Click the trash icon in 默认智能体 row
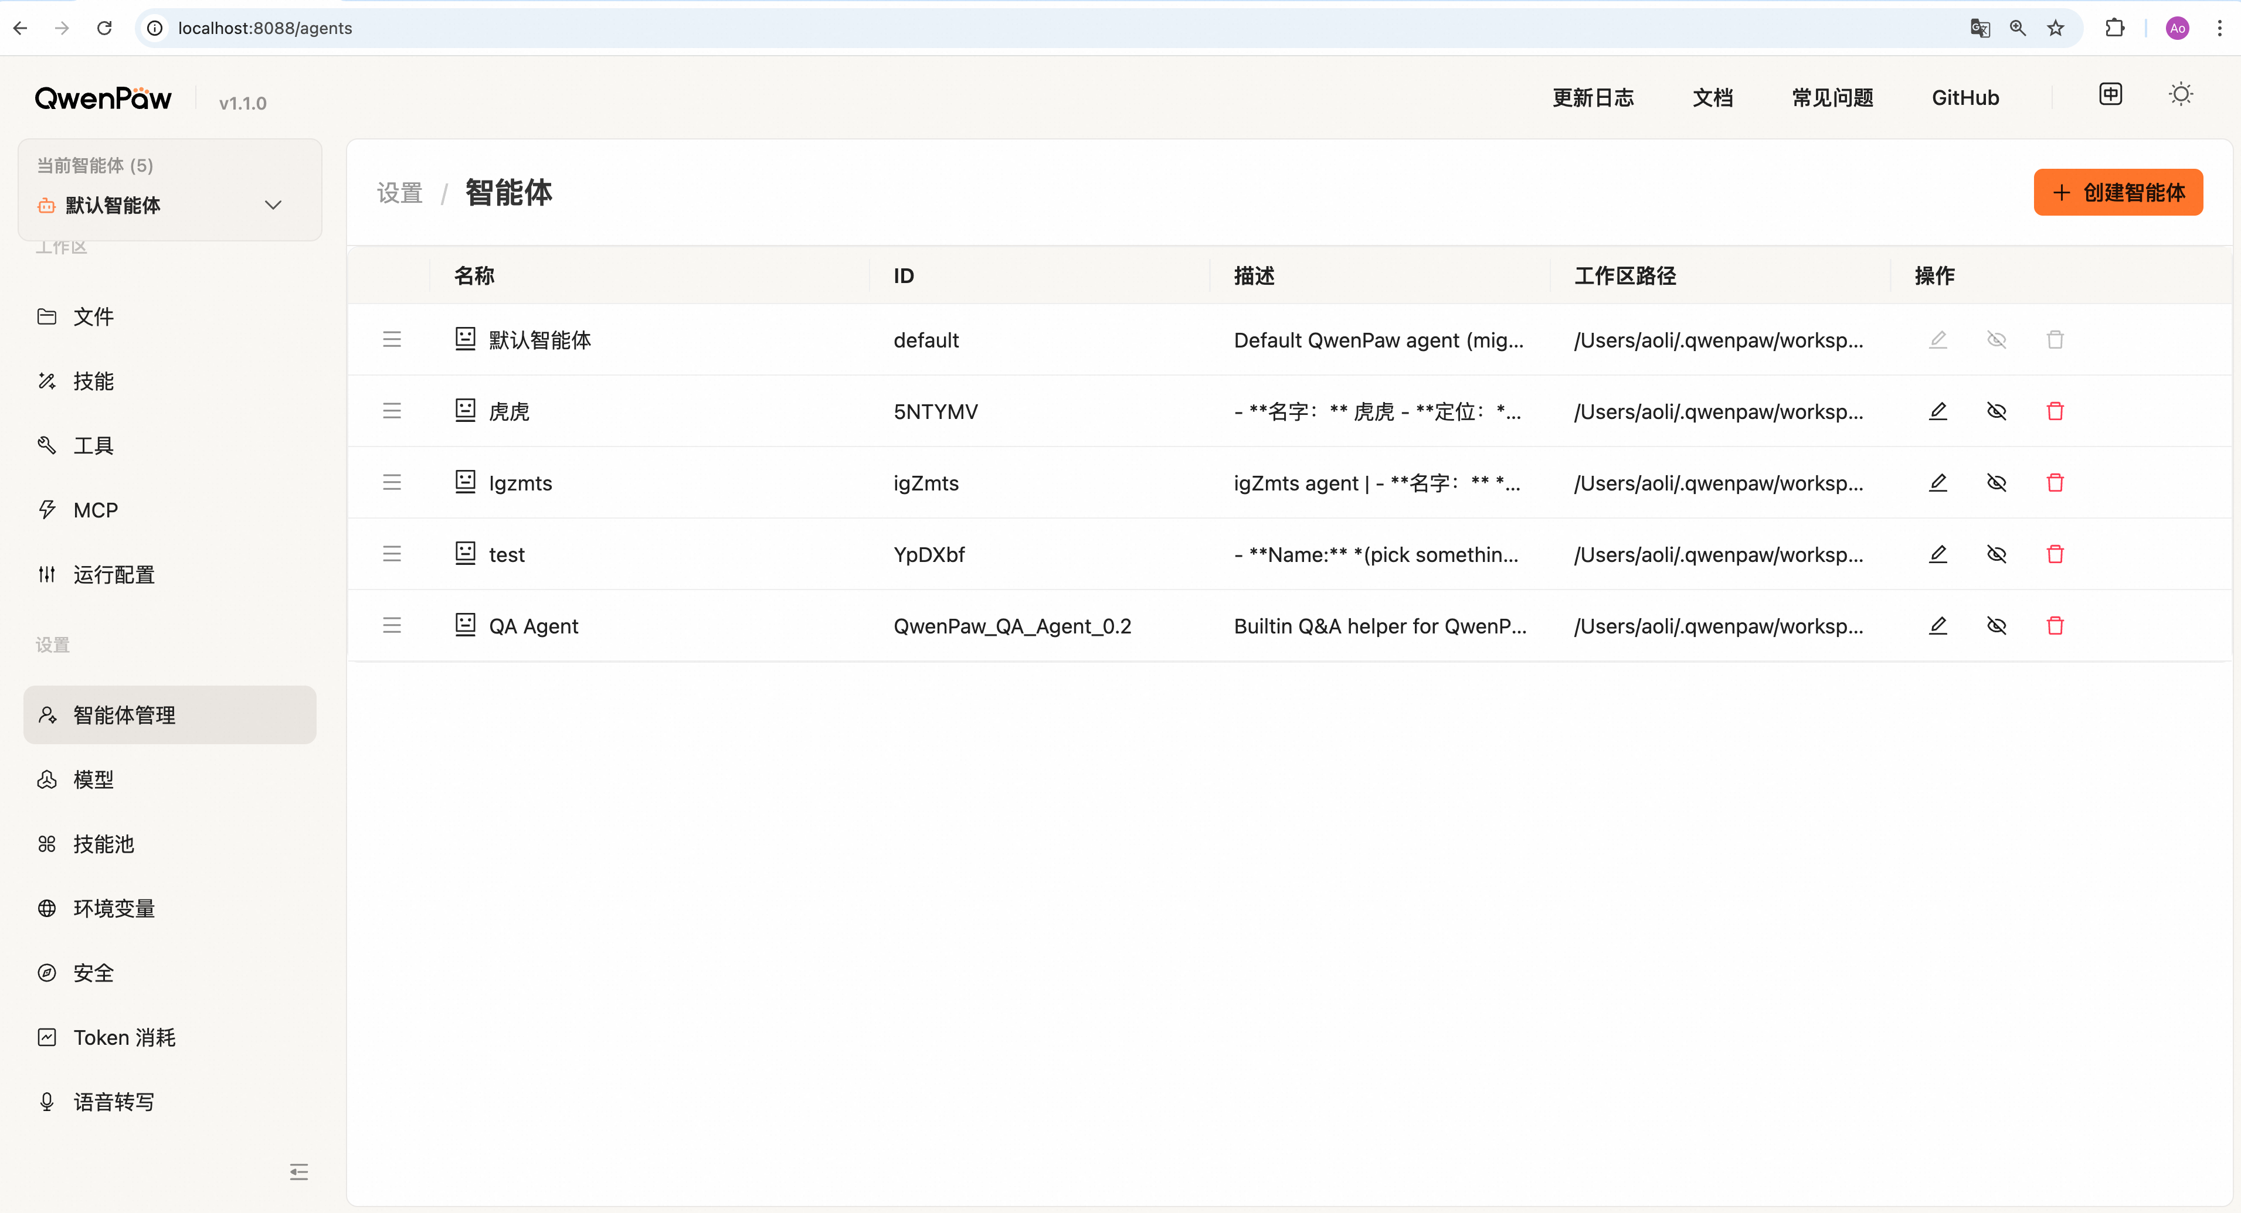 [2055, 339]
